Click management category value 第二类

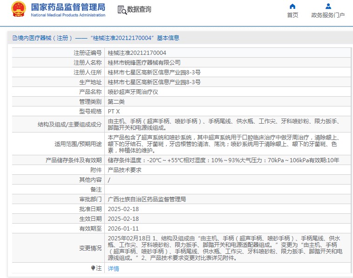(116, 102)
